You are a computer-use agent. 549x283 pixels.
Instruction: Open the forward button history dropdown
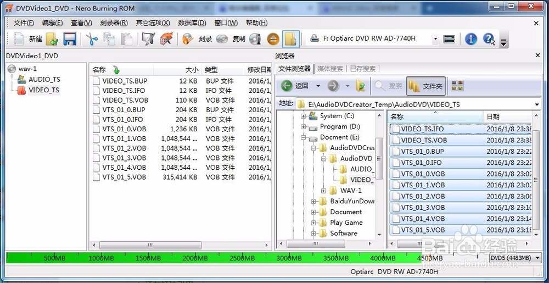[x=348, y=86]
